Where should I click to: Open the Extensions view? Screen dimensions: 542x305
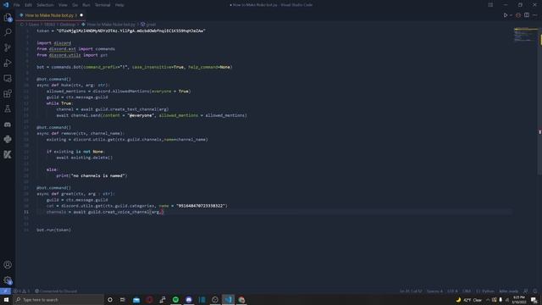pos(8,94)
